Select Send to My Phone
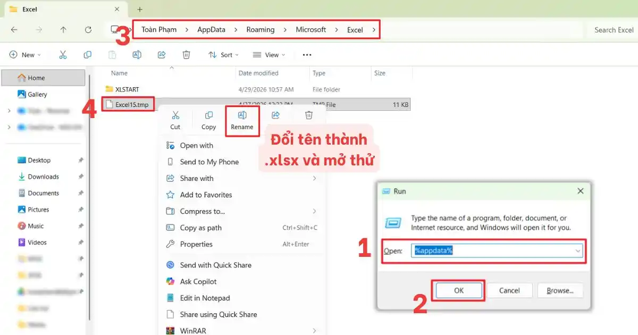 (x=242, y=162)
